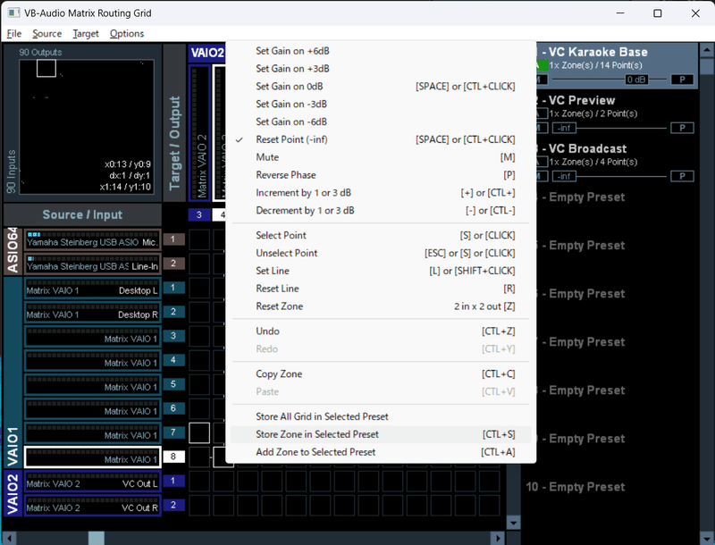The width and height of the screenshot is (715, 545).
Task: Choose Set Gain on 0dB
Action: [x=381, y=86]
